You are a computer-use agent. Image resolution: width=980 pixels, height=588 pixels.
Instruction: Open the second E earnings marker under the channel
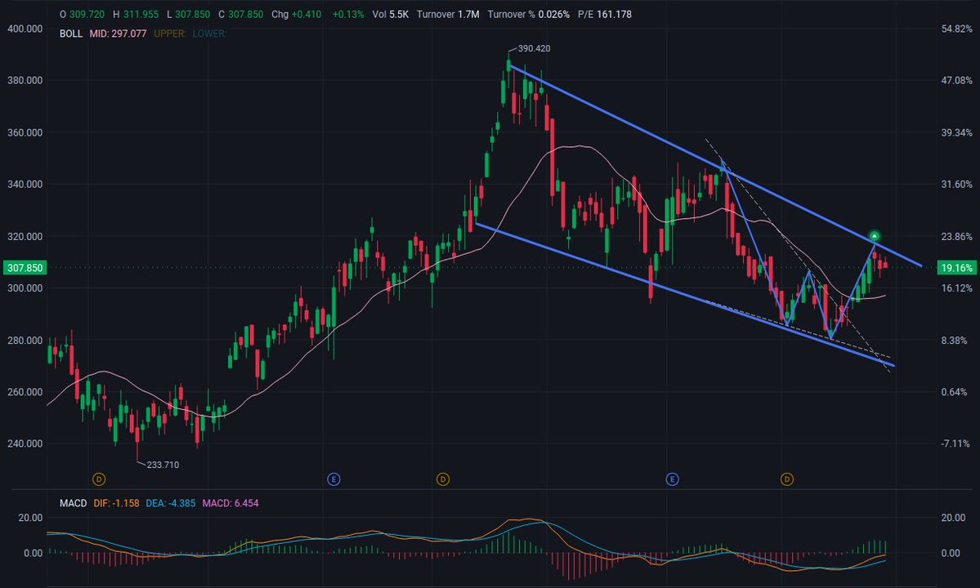(673, 479)
